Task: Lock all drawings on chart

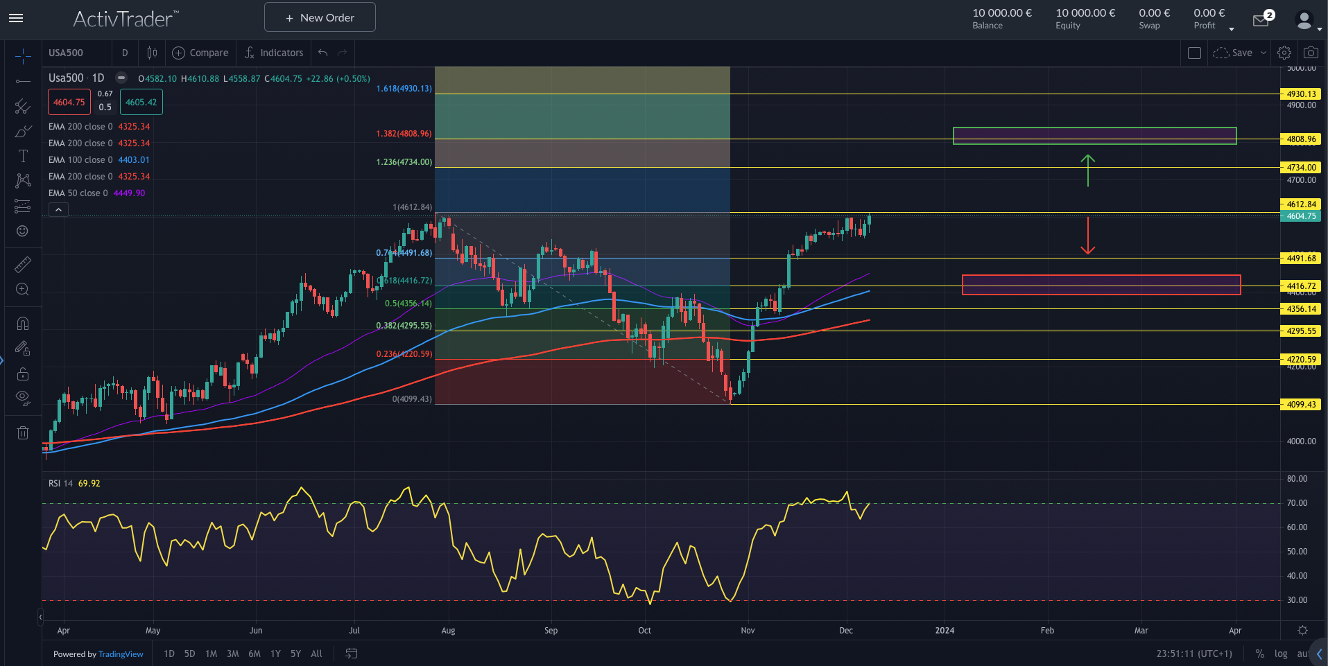Action: [23, 374]
